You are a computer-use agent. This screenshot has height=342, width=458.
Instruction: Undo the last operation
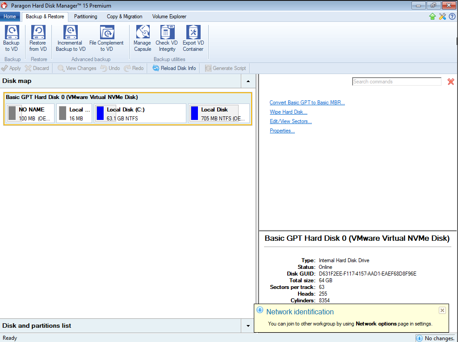click(110, 68)
